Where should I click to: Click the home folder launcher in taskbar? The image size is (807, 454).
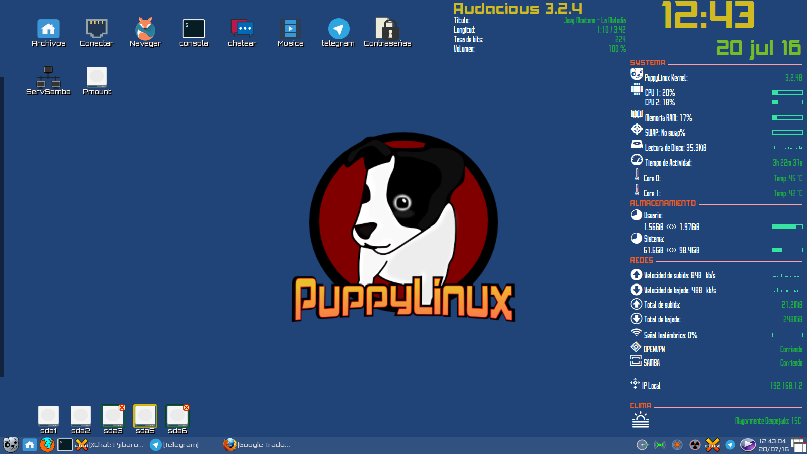30,445
